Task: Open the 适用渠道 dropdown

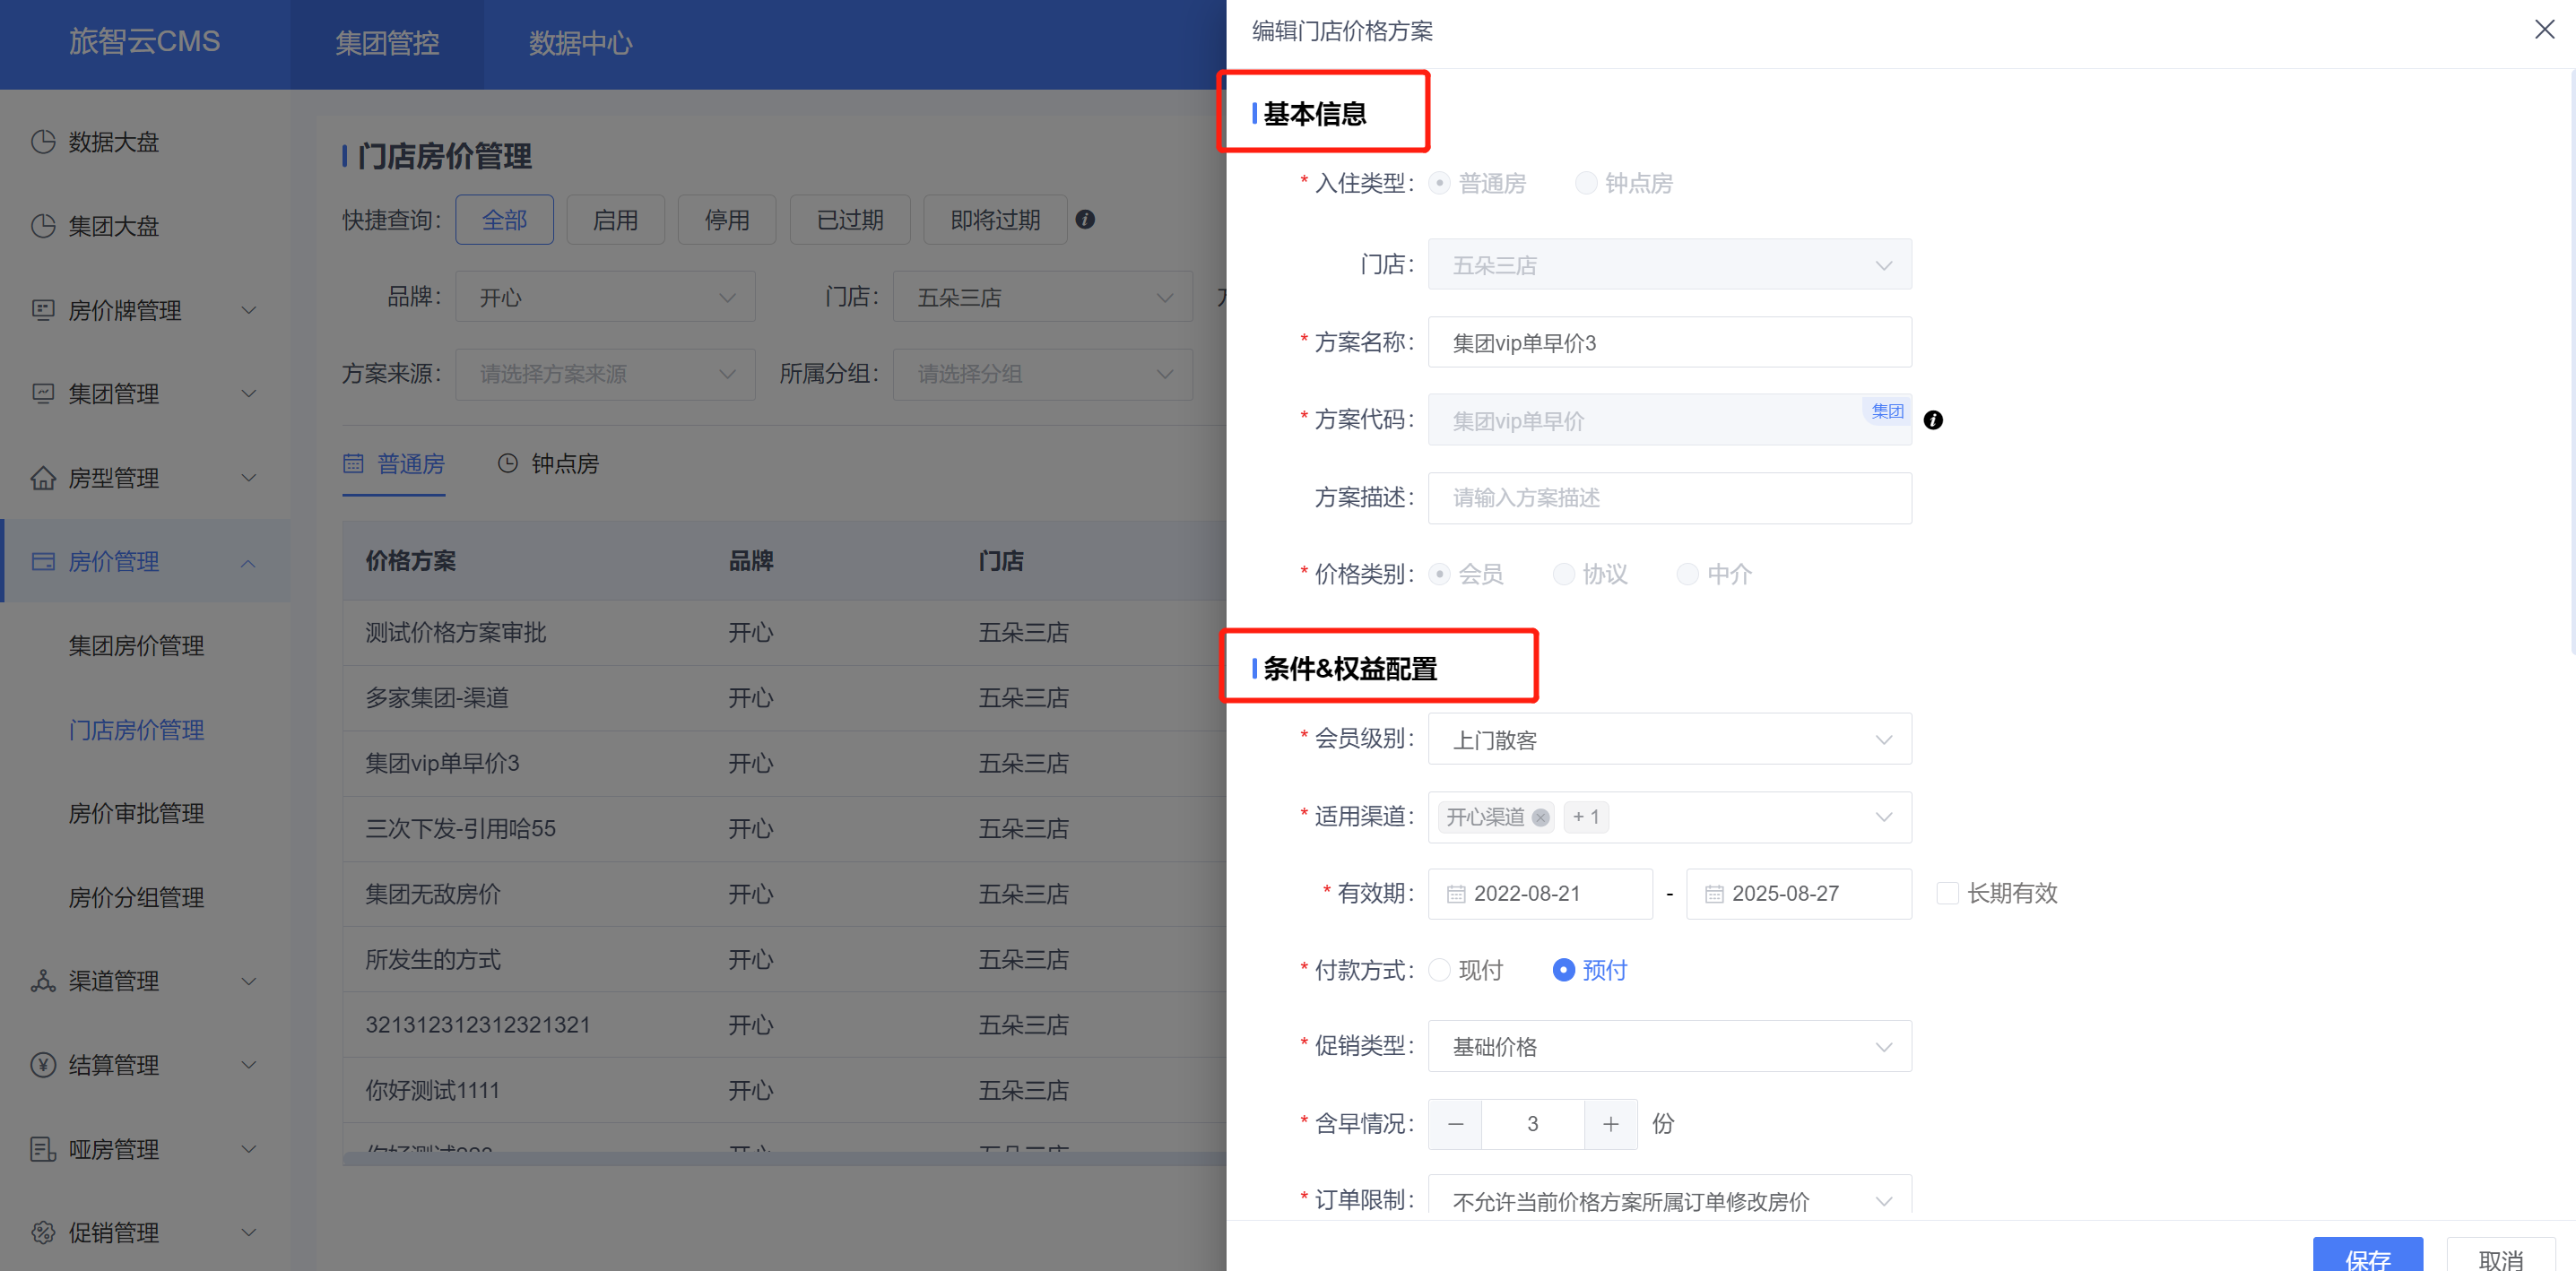Action: tap(1669, 817)
